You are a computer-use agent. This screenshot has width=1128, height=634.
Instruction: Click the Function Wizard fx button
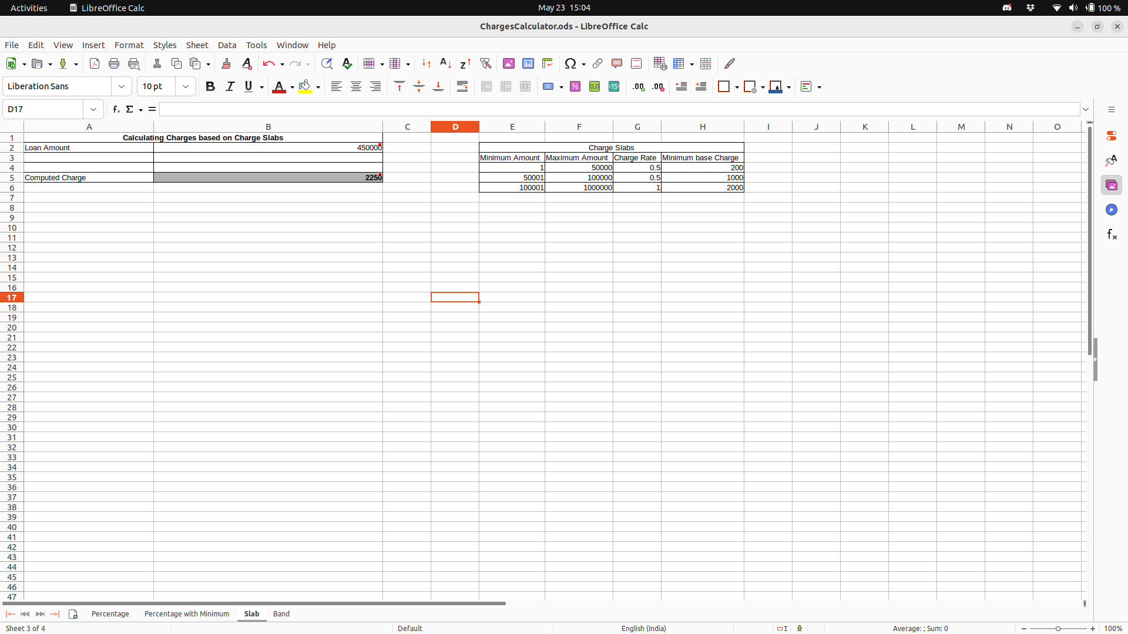click(116, 110)
